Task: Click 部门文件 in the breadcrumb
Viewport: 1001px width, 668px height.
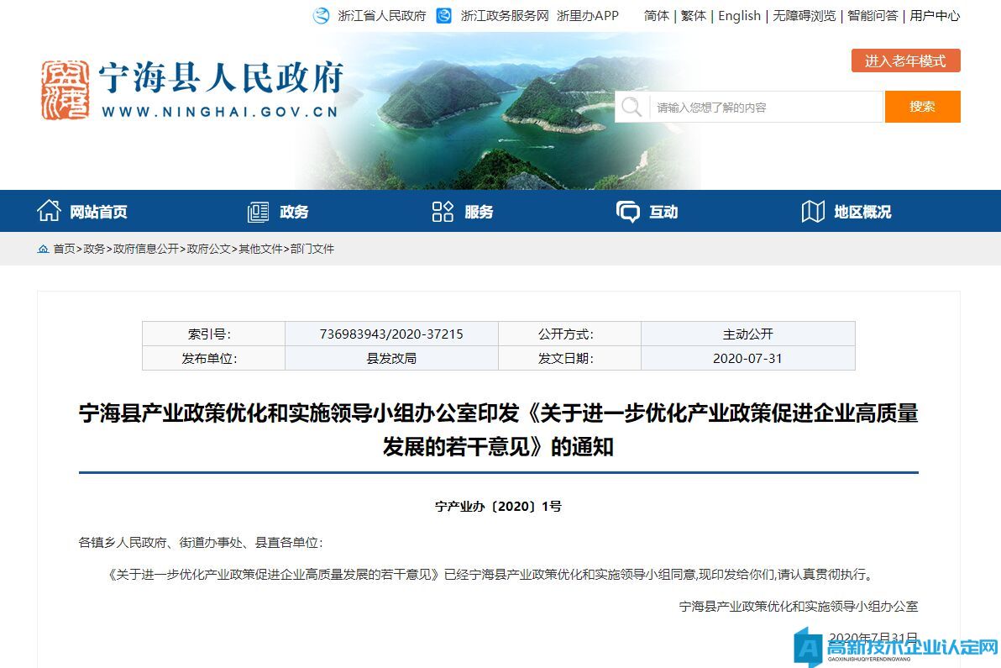Action: pos(312,249)
